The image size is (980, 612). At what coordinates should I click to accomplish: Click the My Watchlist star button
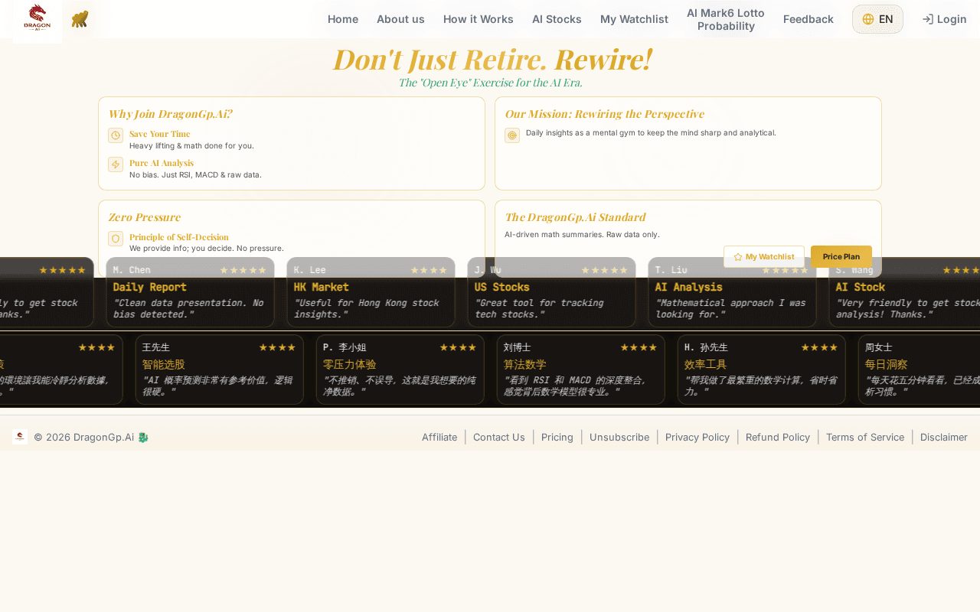pyautogui.click(x=764, y=256)
